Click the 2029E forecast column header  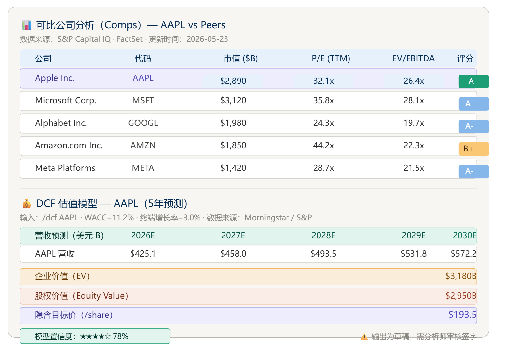[413, 236]
